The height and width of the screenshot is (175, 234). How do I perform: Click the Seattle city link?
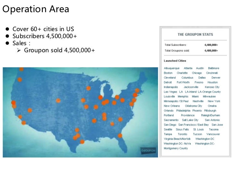[168, 129]
